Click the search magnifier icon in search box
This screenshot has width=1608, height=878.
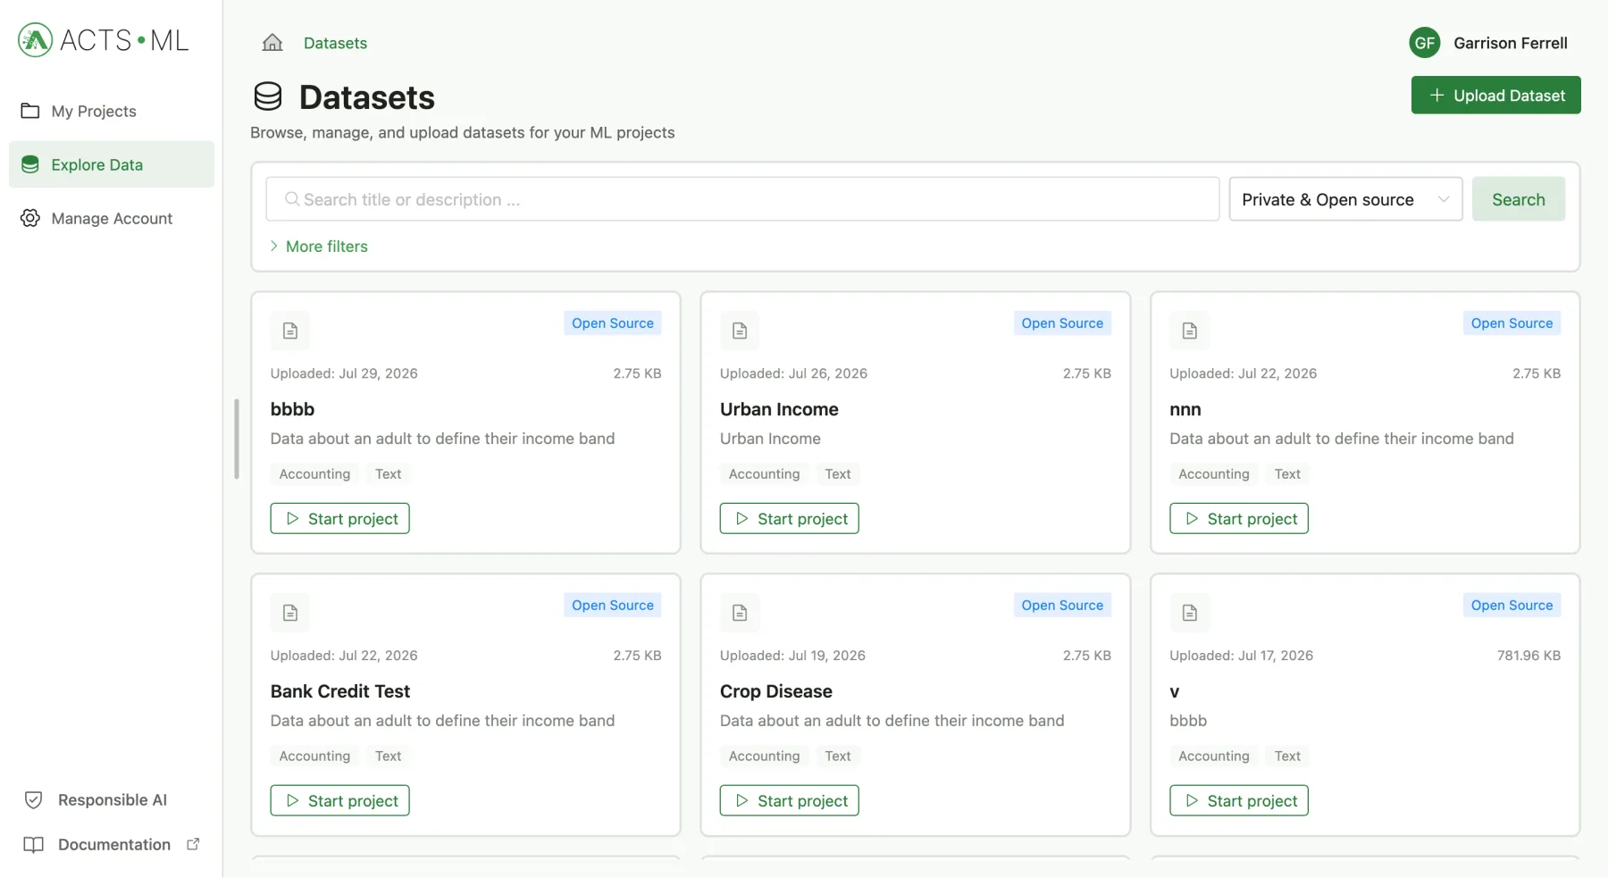pos(292,199)
